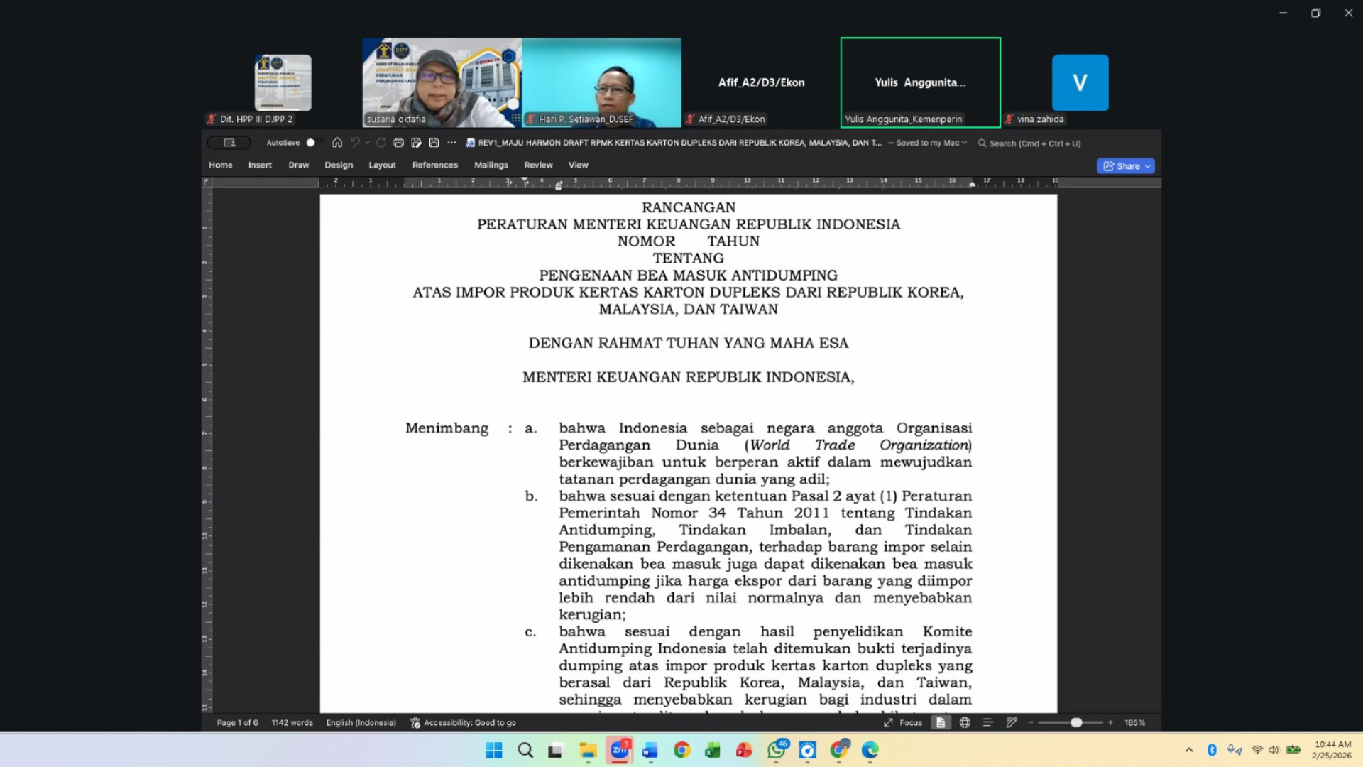Image resolution: width=1363 pixels, height=767 pixels.
Task: Open the References ribbon tab
Action: click(434, 165)
